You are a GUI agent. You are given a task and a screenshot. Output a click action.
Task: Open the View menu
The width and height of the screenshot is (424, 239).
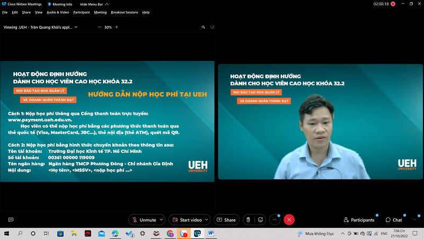(x=39, y=12)
